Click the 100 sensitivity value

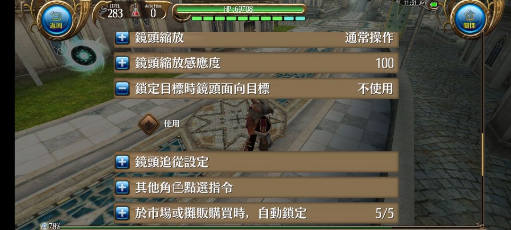pyautogui.click(x=385, y=63)
